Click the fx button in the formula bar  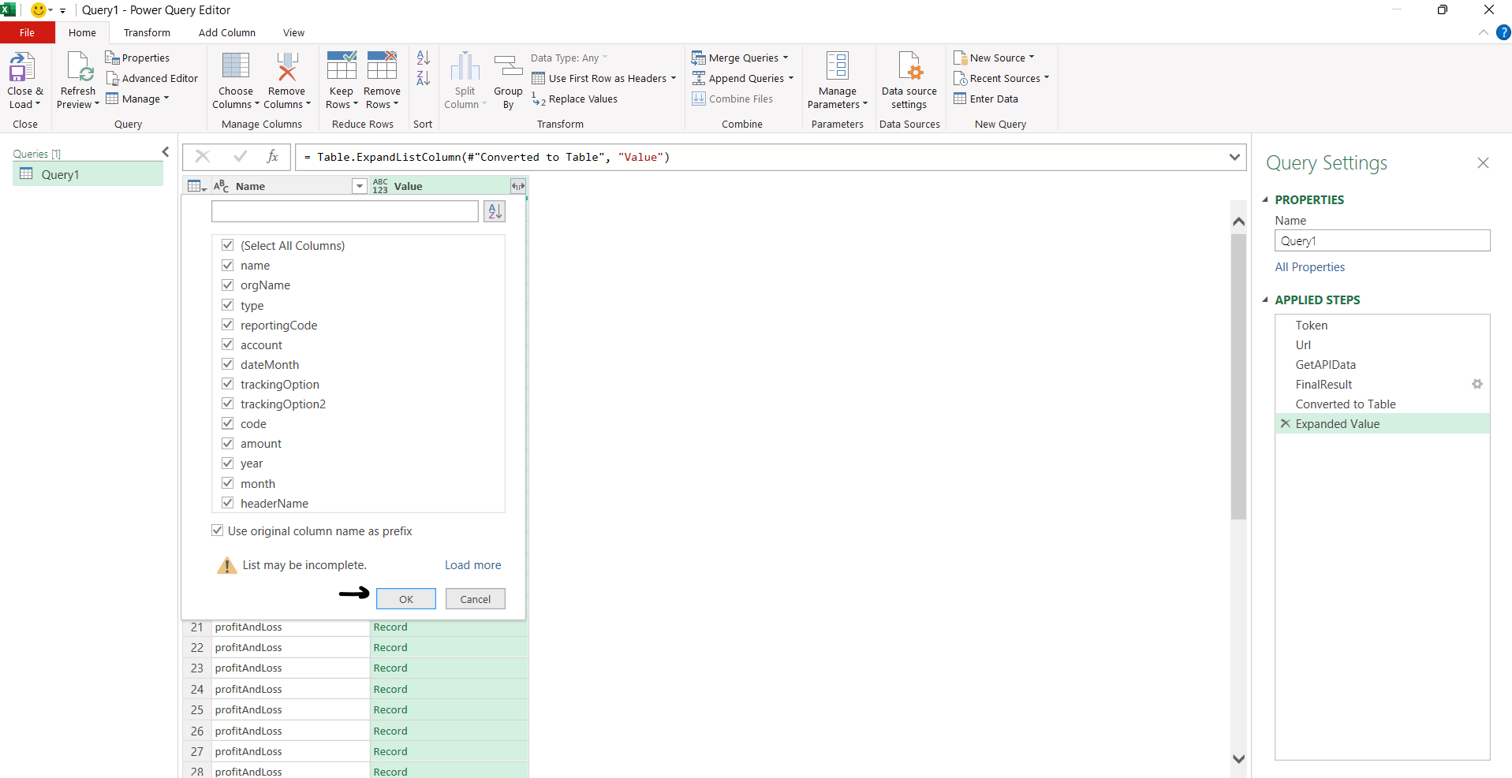[x=273, y=157]
